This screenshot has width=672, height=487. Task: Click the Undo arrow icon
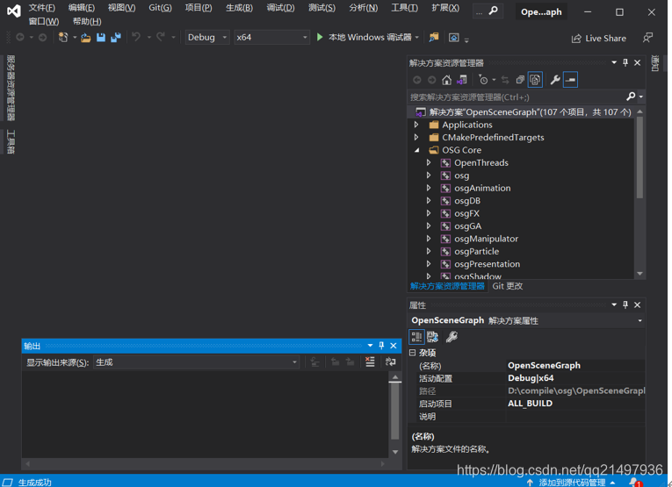click(136, 37)
